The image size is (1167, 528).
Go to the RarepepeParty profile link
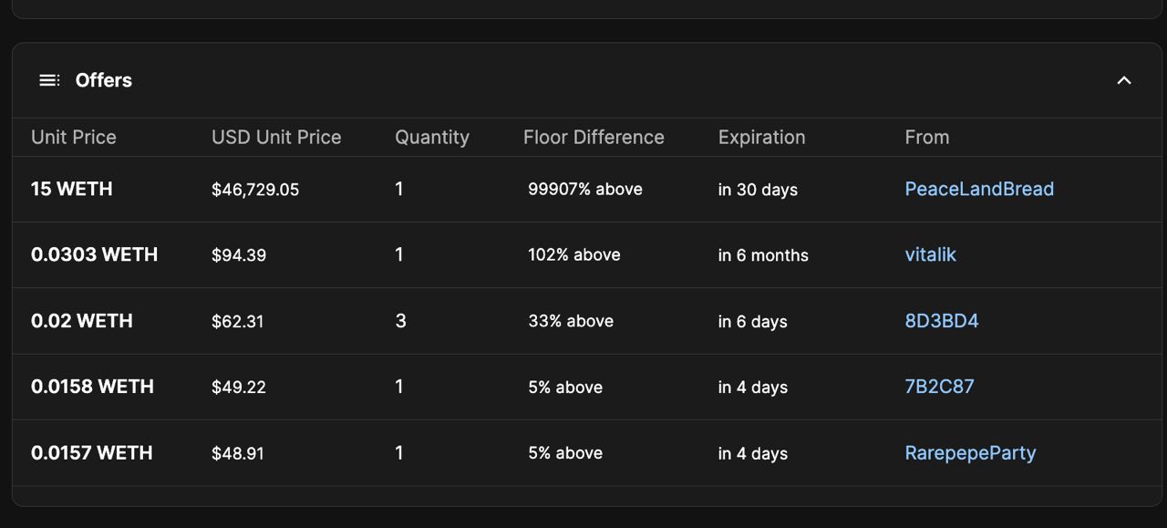tap(970, 453)
